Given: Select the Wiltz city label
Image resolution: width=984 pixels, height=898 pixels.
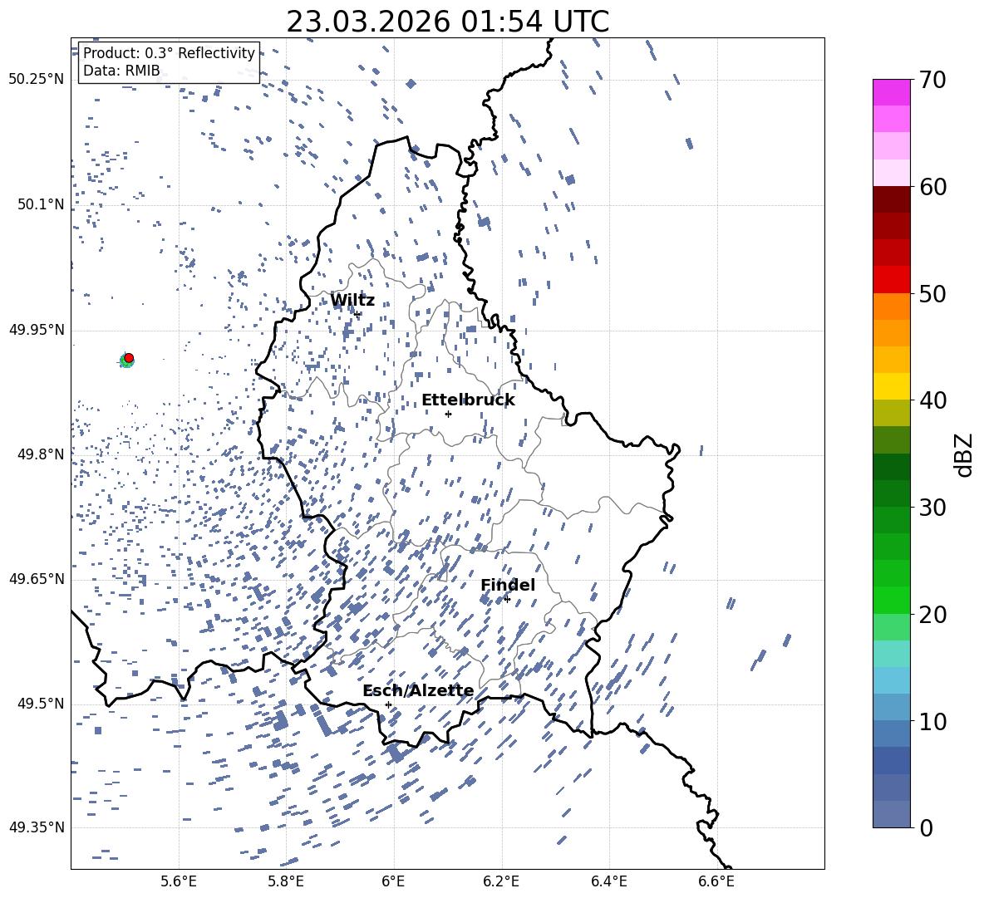Looking at the screenshot, I should click(x=352, y=301).
